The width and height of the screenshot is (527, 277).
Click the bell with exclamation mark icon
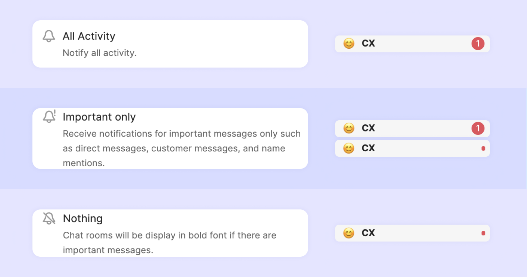[x=49, y=117]
